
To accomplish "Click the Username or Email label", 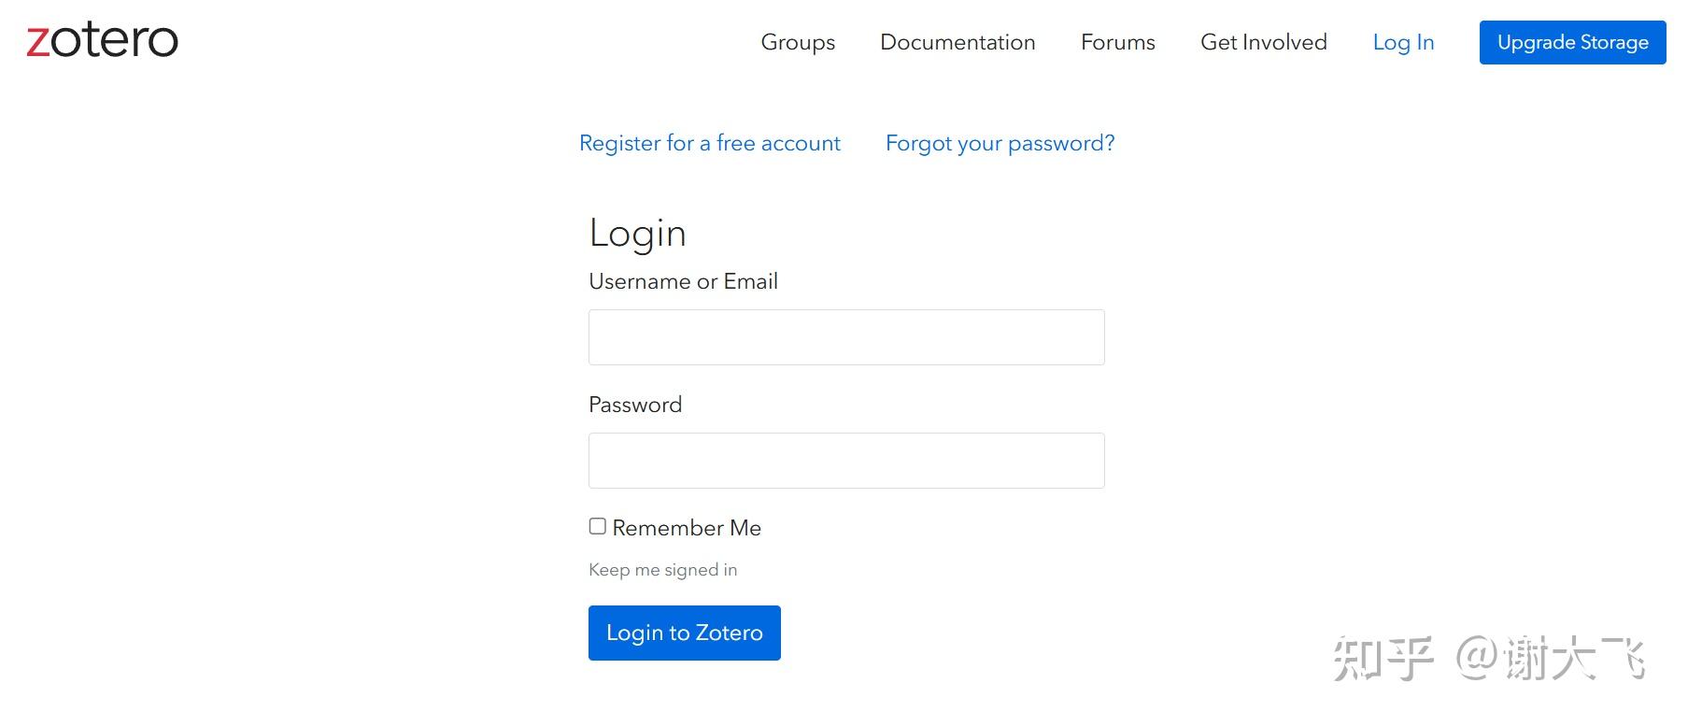I will pyautogui.click(x=683, y=281).
